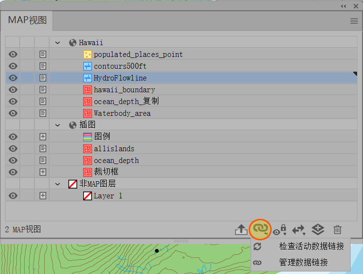Click the 插图 globe icon
This screenshot has width=363, height=274.
73,125
